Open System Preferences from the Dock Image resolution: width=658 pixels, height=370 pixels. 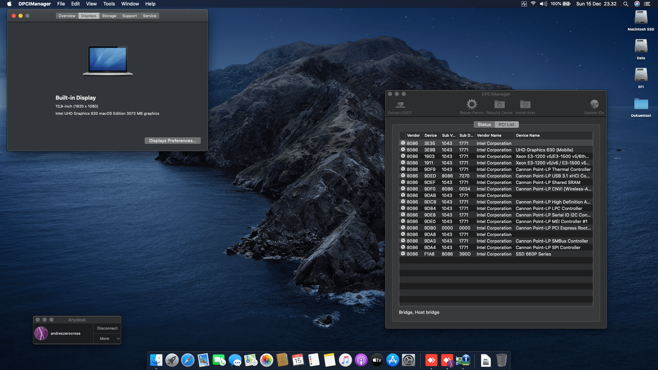point(409,360)
